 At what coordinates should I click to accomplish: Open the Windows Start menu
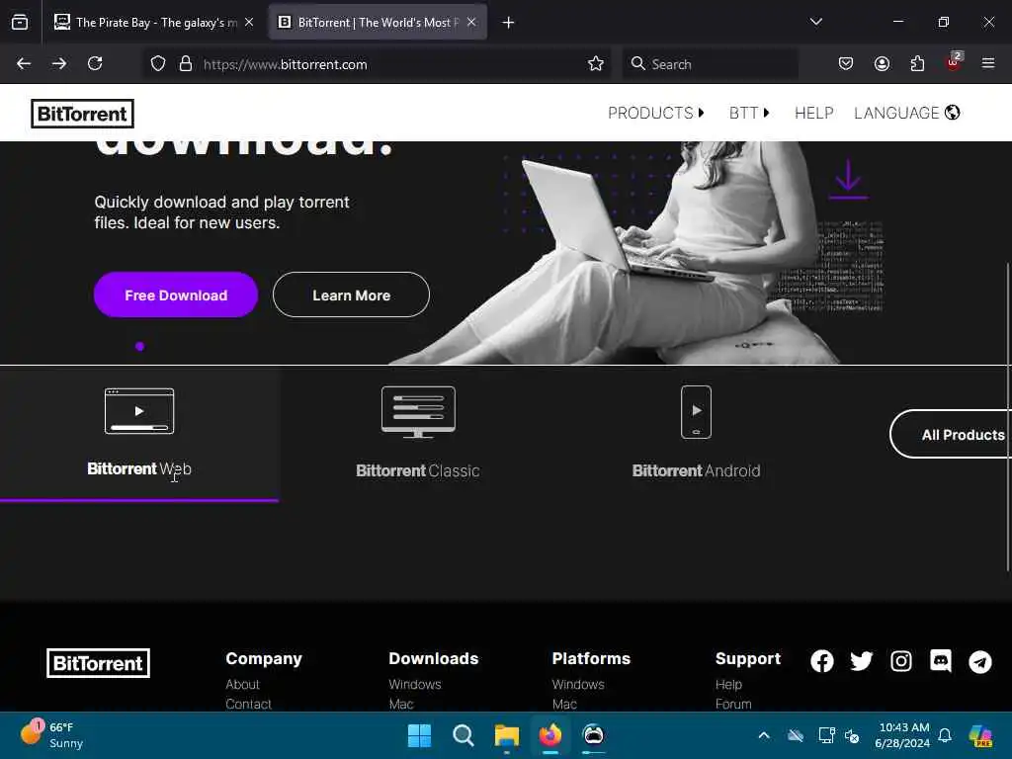pyautogui.click(x=419, y=735)
